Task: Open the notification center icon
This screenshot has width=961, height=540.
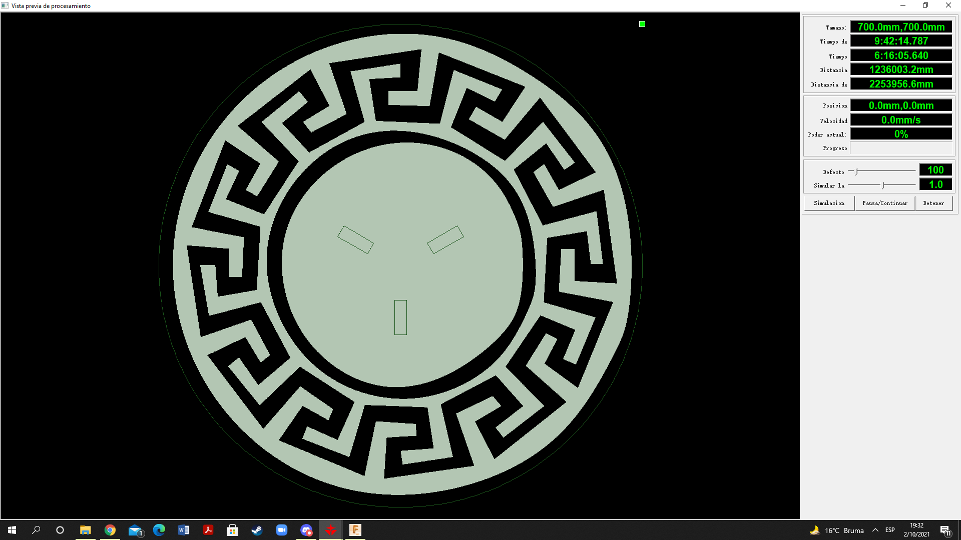Action: (945, 530)
